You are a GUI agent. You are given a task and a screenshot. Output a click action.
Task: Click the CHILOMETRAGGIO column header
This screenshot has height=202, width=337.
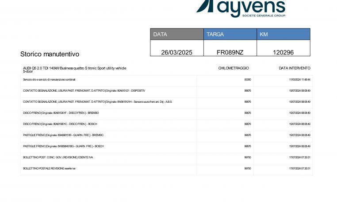point(234,68)
